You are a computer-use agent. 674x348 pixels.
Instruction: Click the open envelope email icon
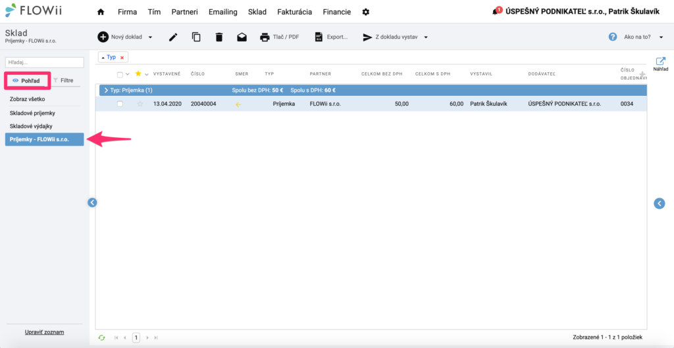(x=242, y=37)
